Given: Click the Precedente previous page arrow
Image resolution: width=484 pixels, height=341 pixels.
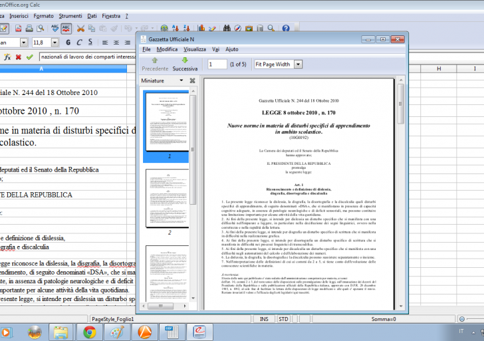Looking at the screenshot, I should coord(155,64).
